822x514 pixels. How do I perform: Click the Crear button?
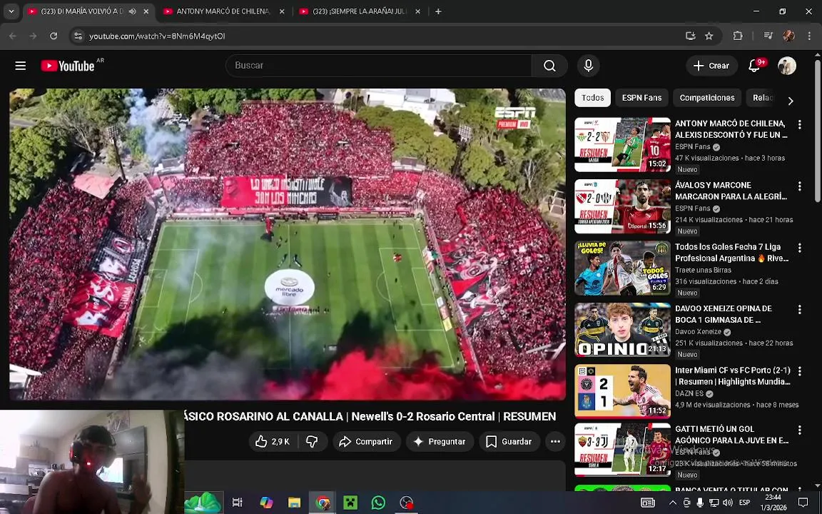pyautogui.click(x=711, y=66)
